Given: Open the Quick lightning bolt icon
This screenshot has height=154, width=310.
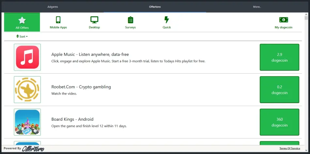Looking at the screenshot, I should pyautogui.click(x=167, y=20).
